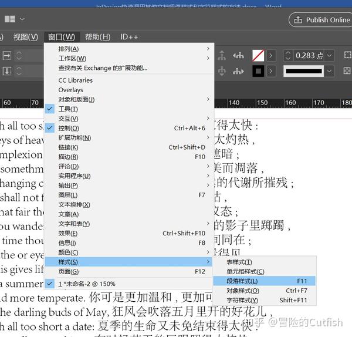Screen dimensions: 352x337
Task: Select the 样式(S) submenu entry
Action: [x=129, y=262]
